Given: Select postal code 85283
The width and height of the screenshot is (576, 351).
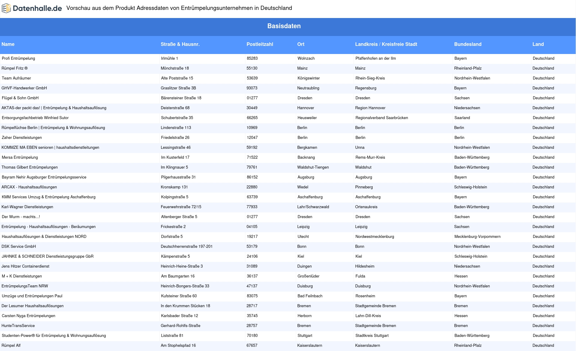Looking at the screenshot, I should [252, 58].
